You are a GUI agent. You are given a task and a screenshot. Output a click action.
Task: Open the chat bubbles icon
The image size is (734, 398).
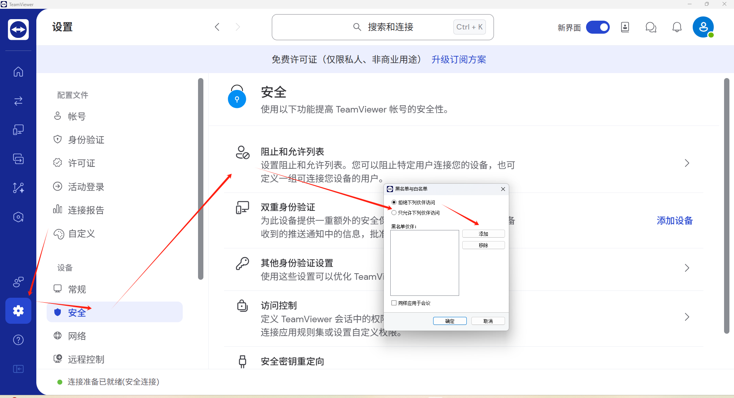point(651,27)
